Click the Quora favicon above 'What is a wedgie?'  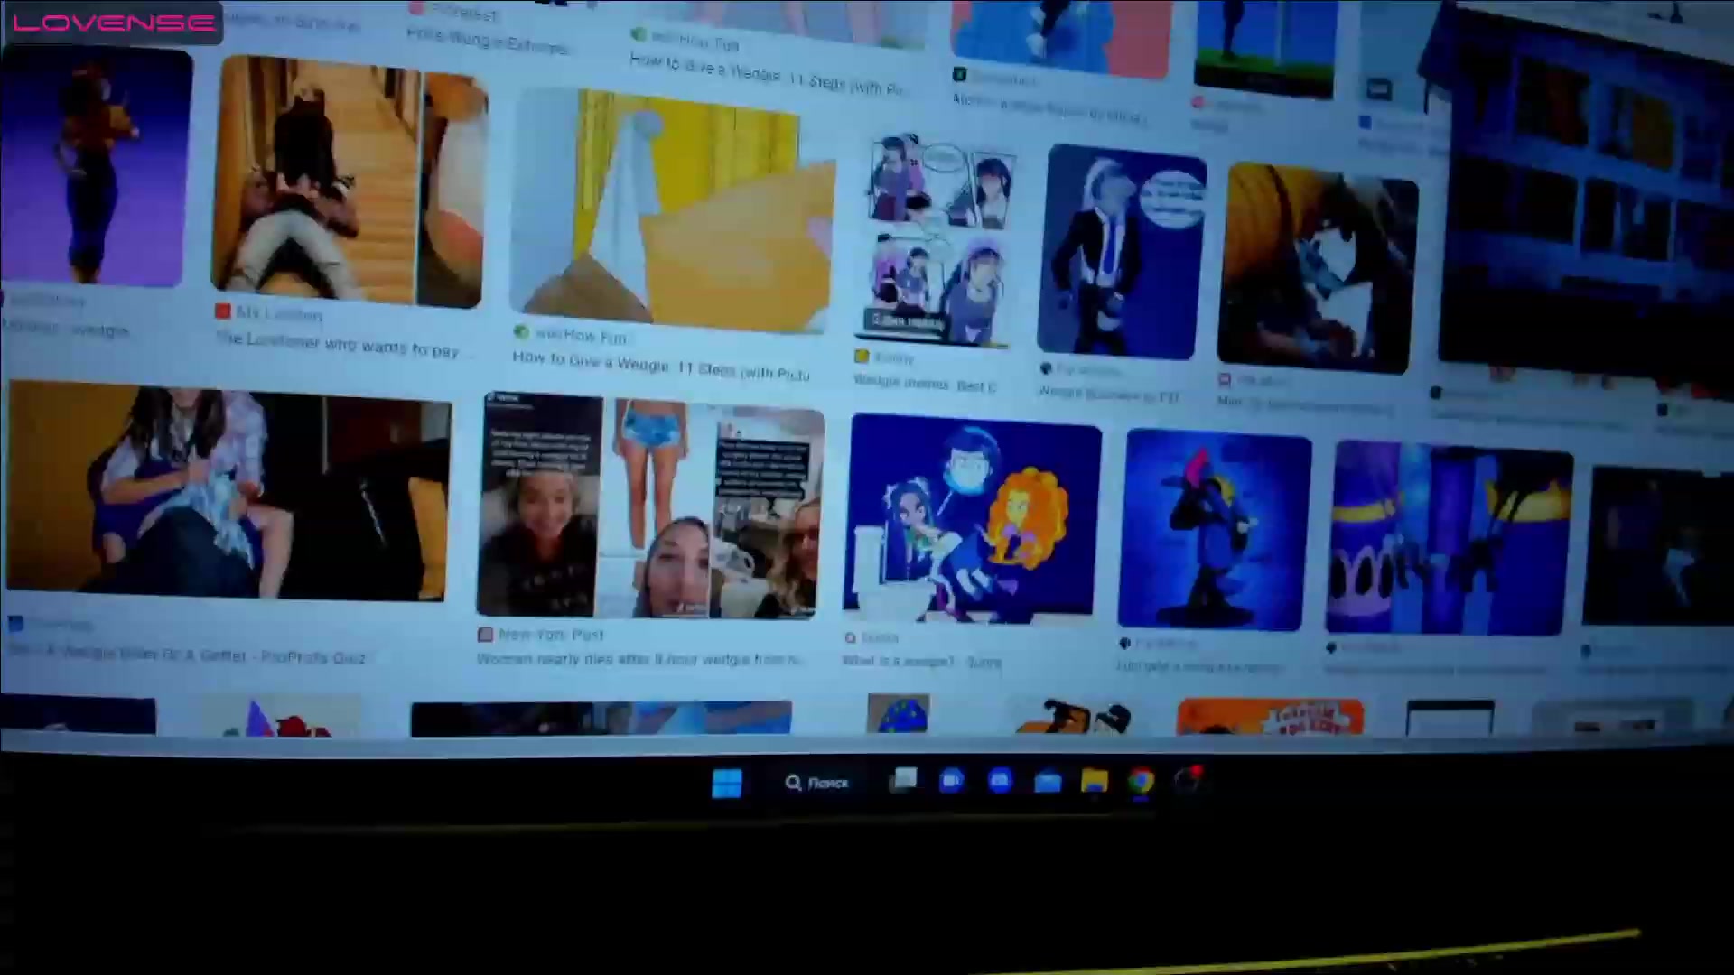pyautogui.click(x=850, y=638)
